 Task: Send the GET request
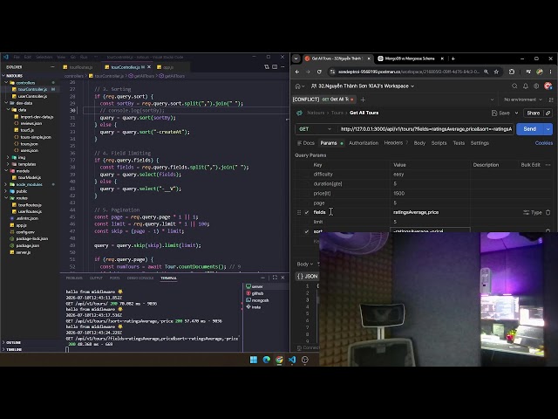coord(529,129)
